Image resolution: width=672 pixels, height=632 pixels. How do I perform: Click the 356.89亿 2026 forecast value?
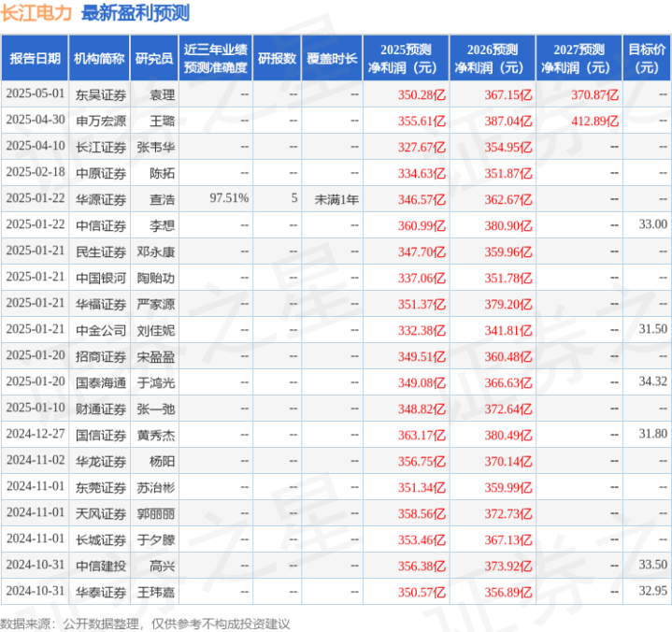coord(508,592)
